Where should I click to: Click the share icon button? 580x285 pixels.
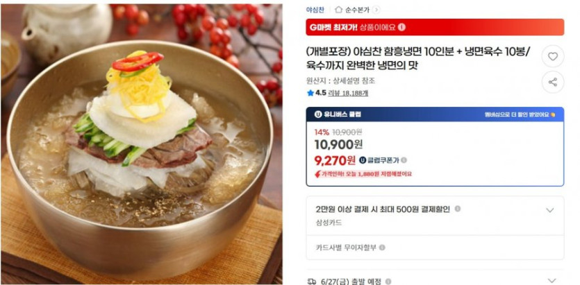553,82
